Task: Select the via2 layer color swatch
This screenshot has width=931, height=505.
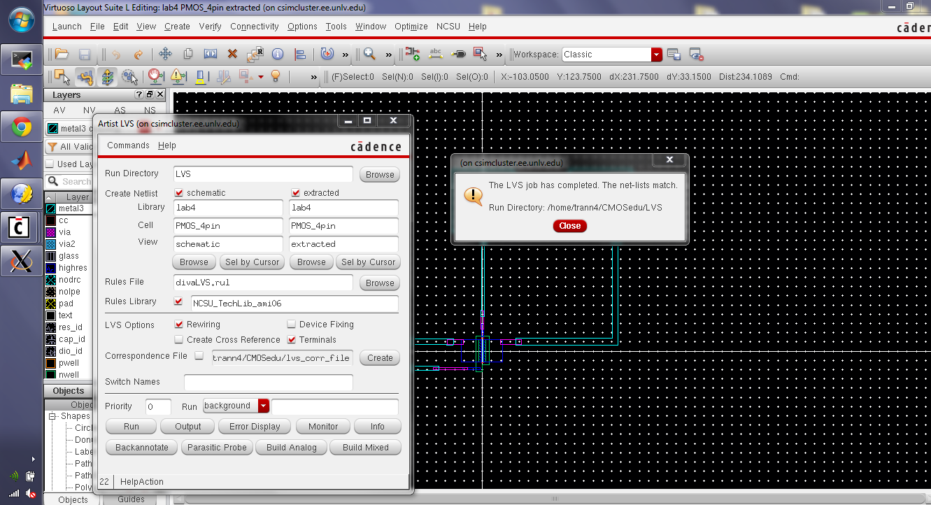Action: click(50, 244)
